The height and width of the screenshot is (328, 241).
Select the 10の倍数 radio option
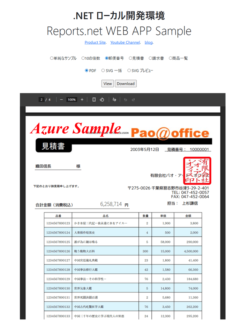[x=83, y=58]
